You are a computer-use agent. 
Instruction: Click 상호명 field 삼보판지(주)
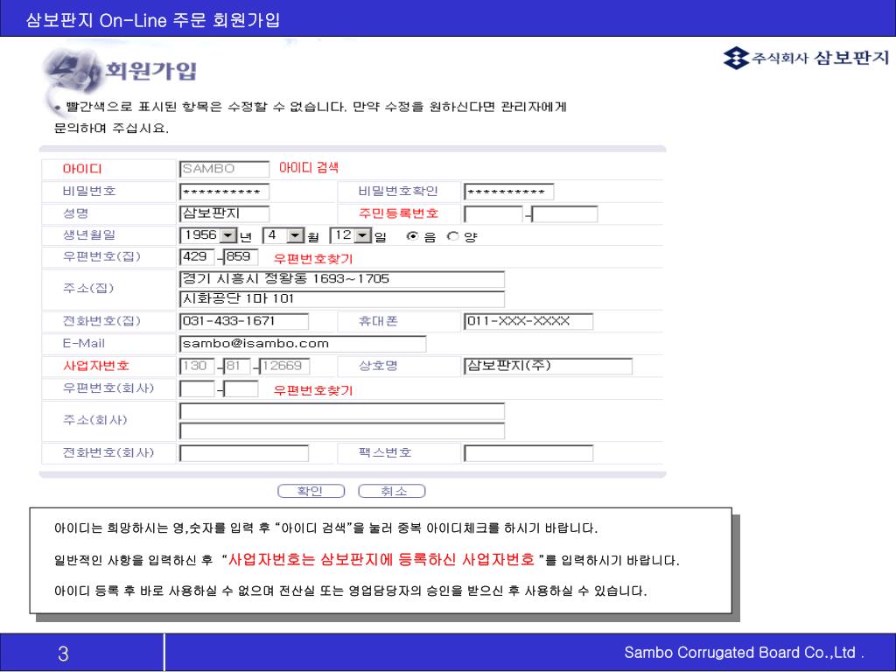548,367
